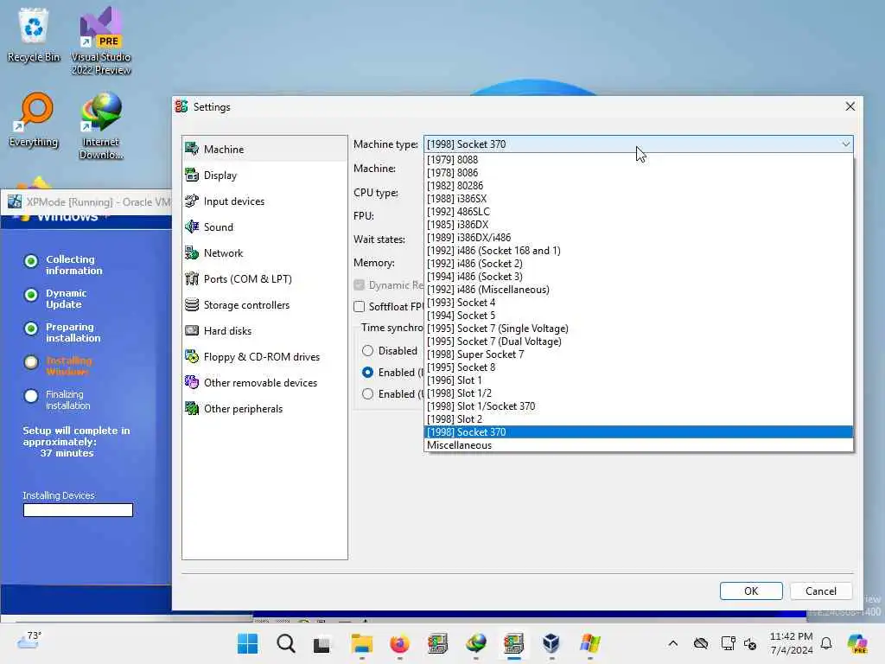Open the Windows XP flag taskbar icon
Viewport: 885px width, 664px height.
click(x=589, y=643)
